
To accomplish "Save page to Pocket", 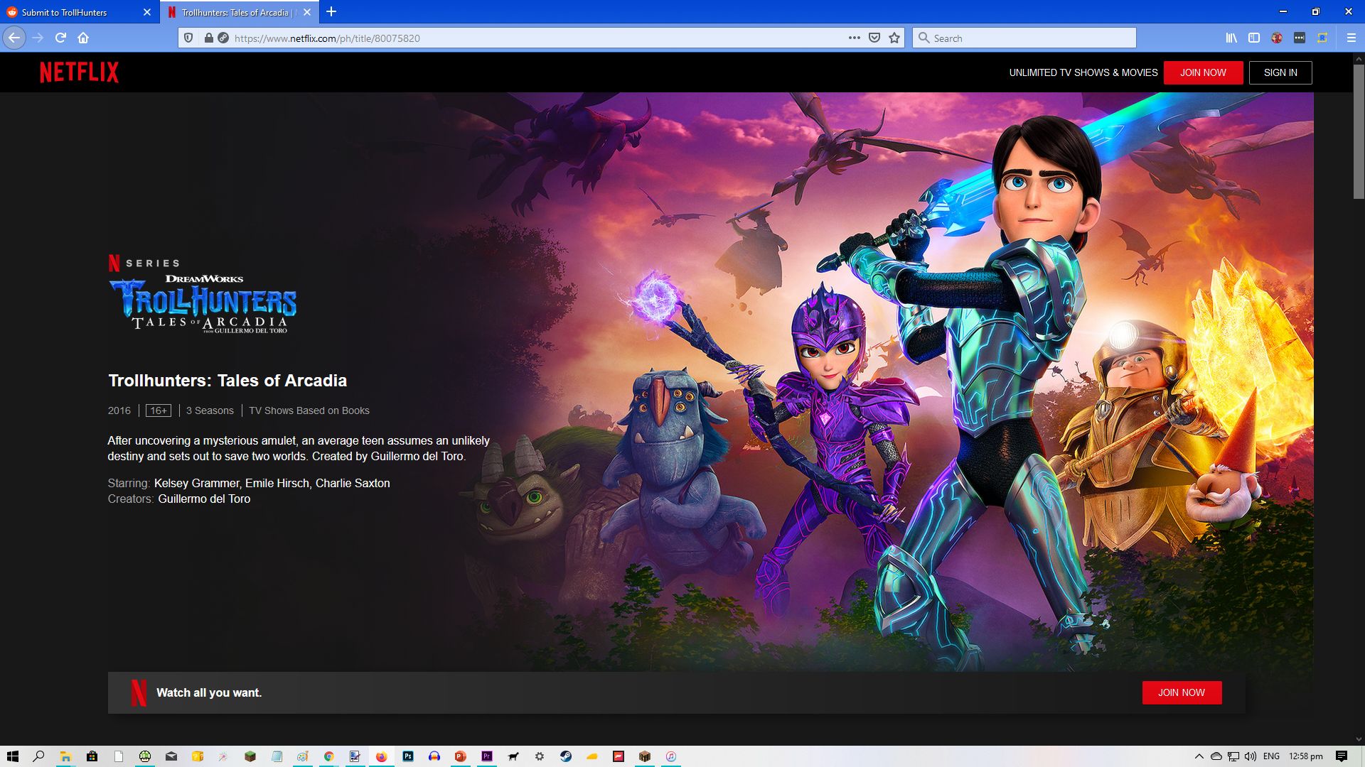I will [874, 38].
